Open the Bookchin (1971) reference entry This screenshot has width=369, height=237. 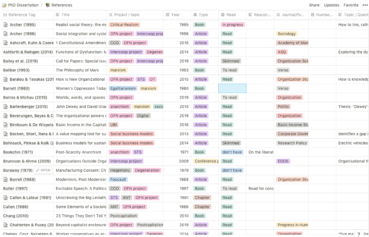pyautogui.click(x=18, y=152)
